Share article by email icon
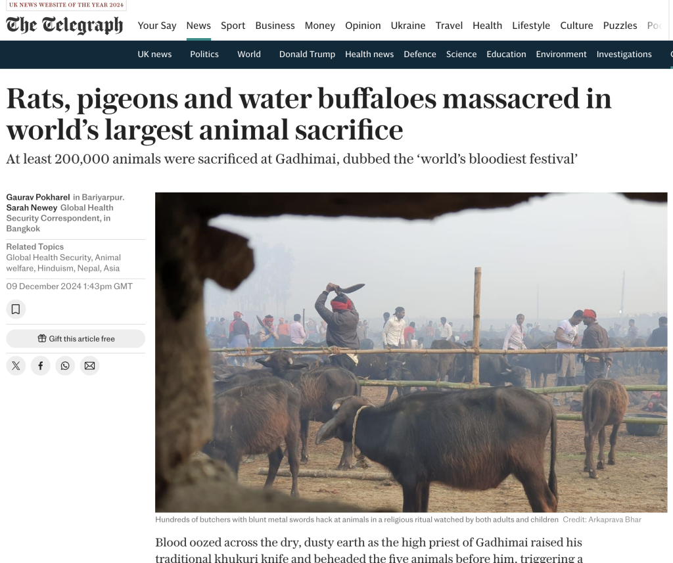The image size is (673, 563). point(89,366)
